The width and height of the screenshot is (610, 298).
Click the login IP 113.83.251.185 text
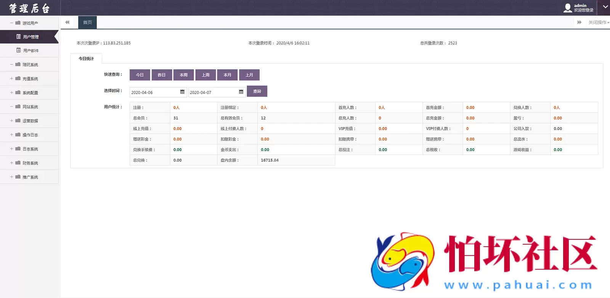point(117,43)
